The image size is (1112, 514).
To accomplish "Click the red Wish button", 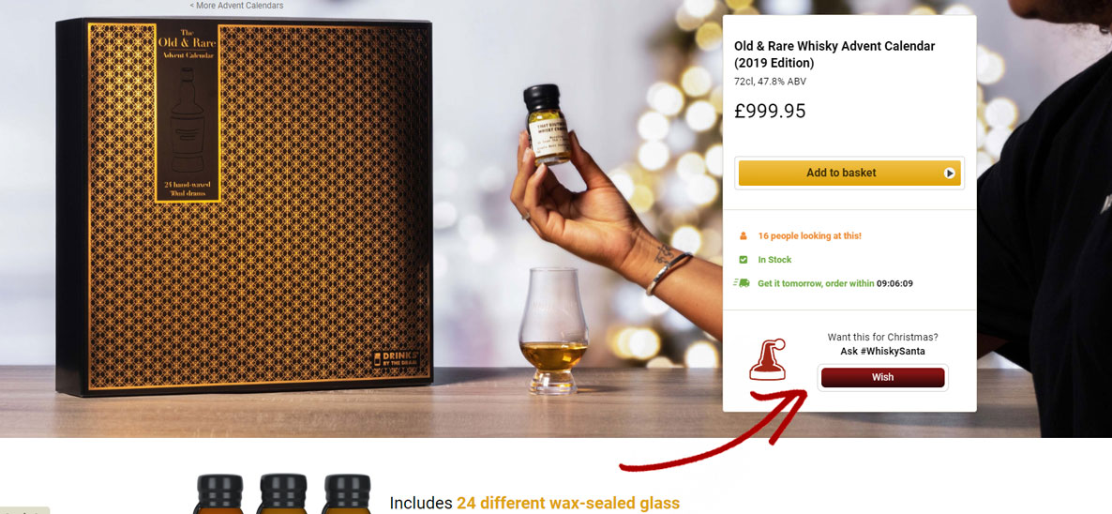I will pos(882,377).
